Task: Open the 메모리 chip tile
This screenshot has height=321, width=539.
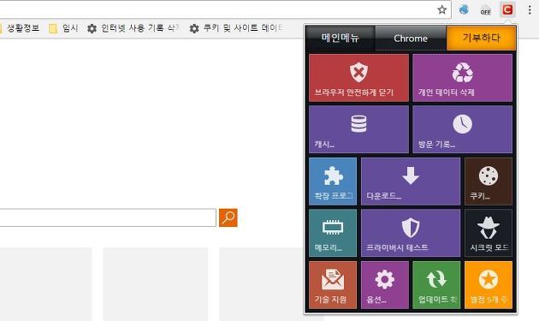Action: click(333, 233)
